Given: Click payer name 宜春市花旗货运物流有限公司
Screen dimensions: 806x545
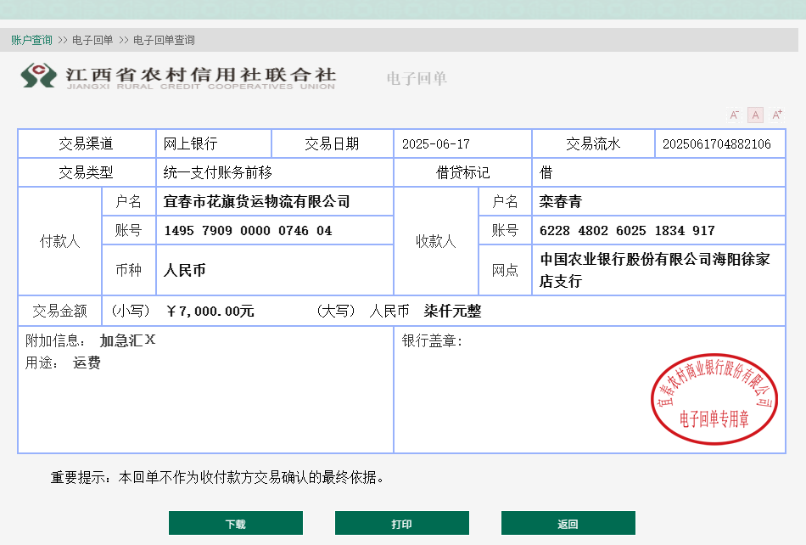Looking at the screenshot, I should pyautogui.click(x=256, y=201).
